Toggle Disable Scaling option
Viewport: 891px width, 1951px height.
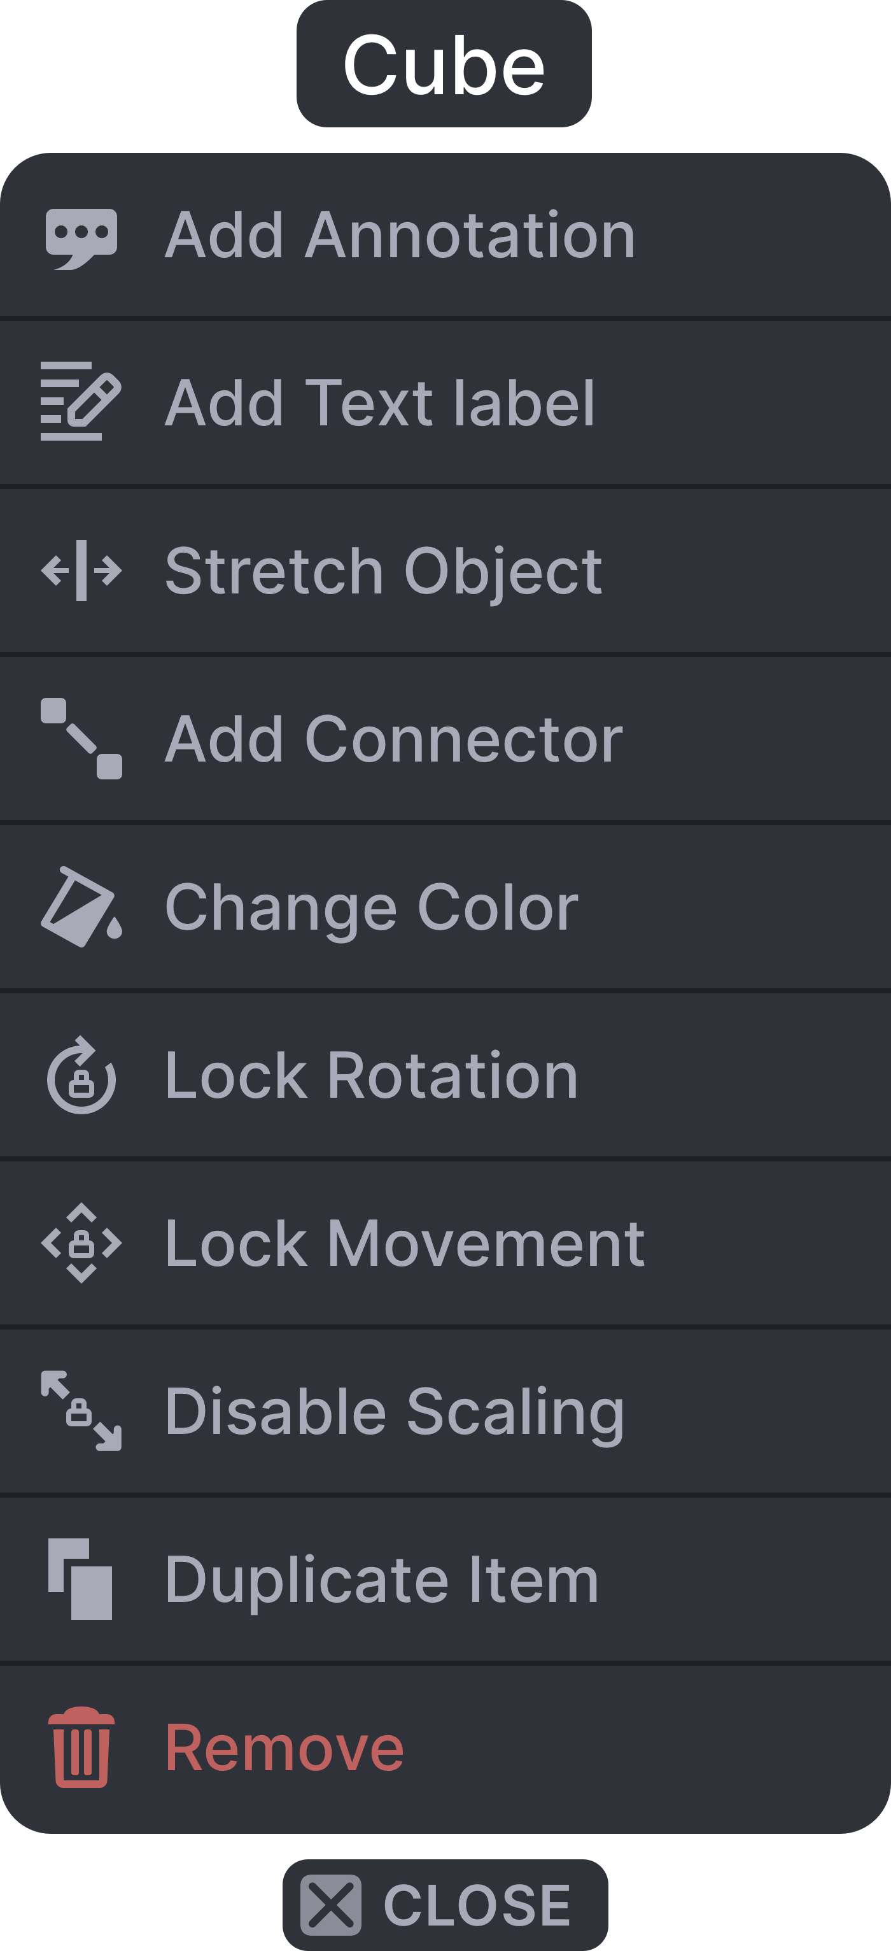click(395, 1412)
